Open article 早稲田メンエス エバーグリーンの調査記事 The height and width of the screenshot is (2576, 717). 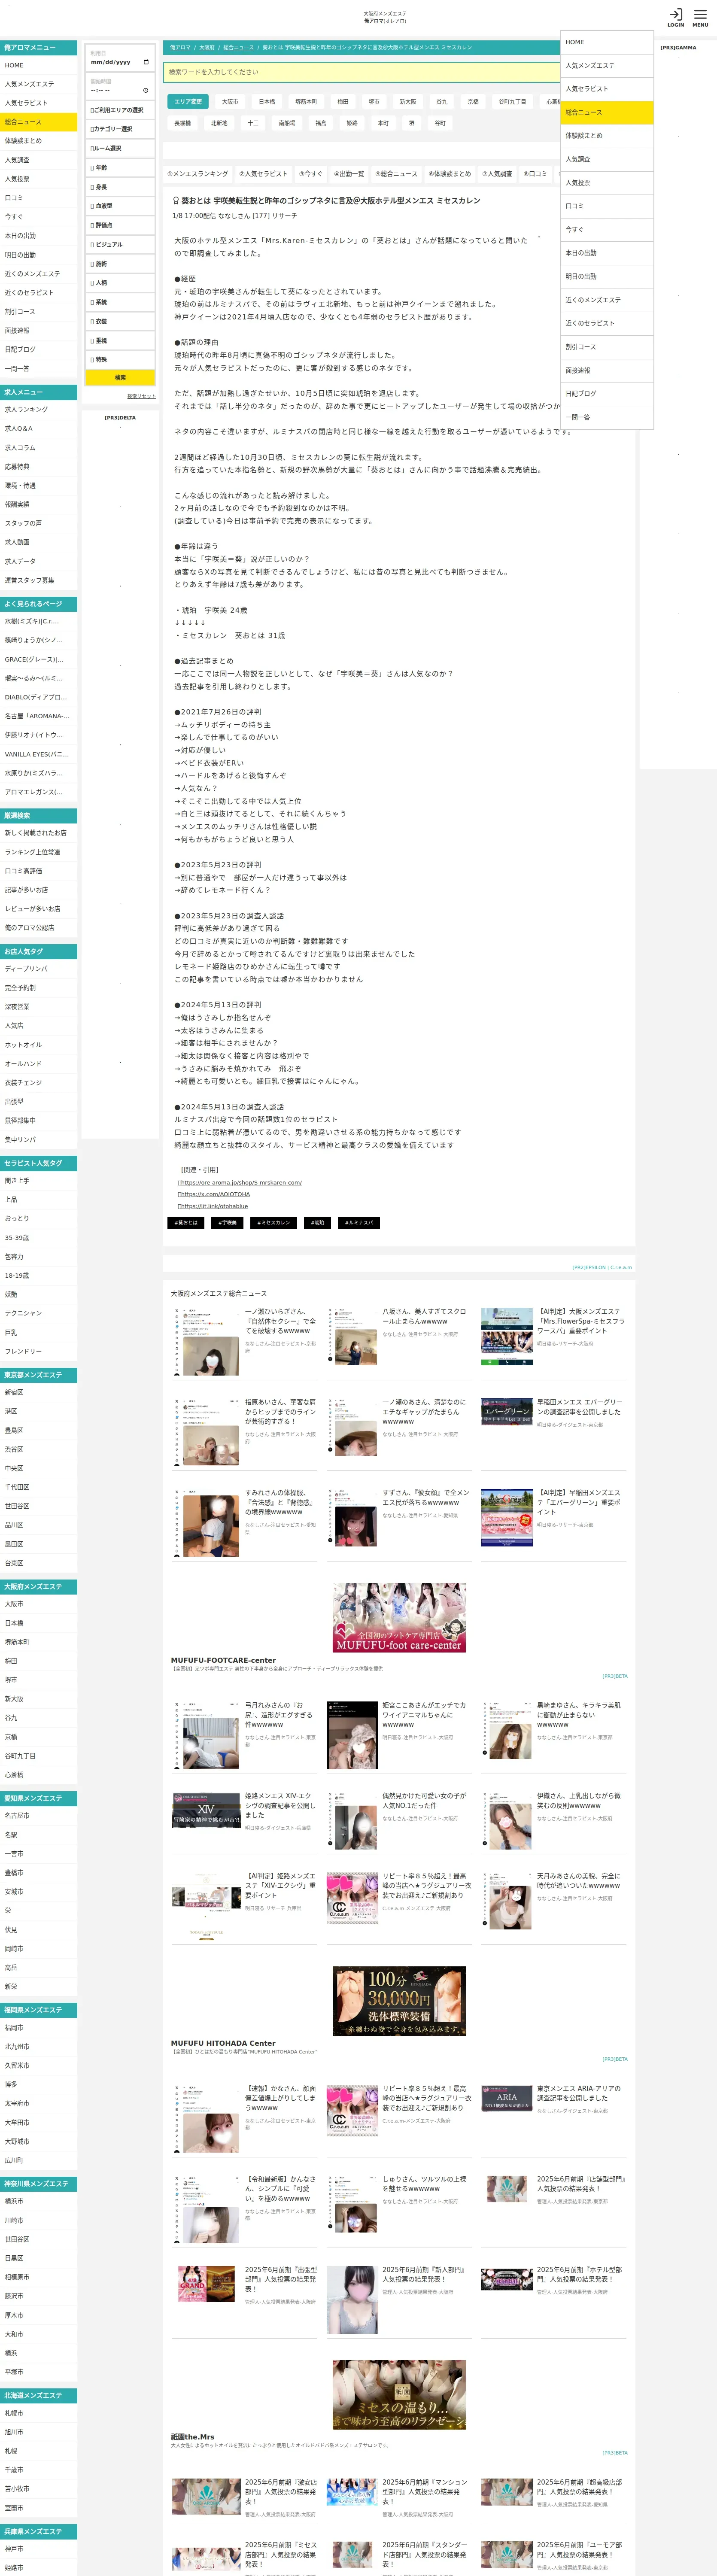click(579, 1407)
